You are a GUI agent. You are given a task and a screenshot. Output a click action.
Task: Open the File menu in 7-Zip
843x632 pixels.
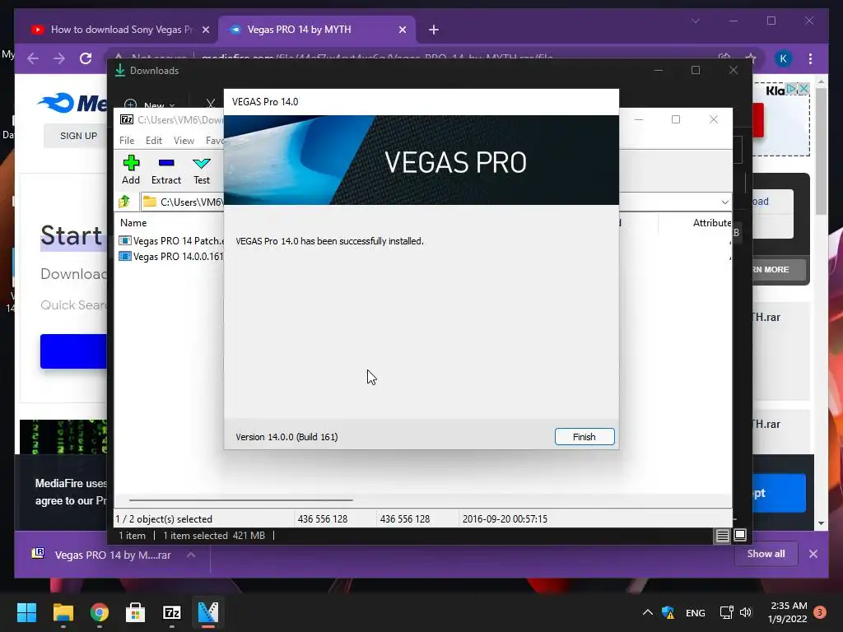pyautogui.click(x=127, y=140)
